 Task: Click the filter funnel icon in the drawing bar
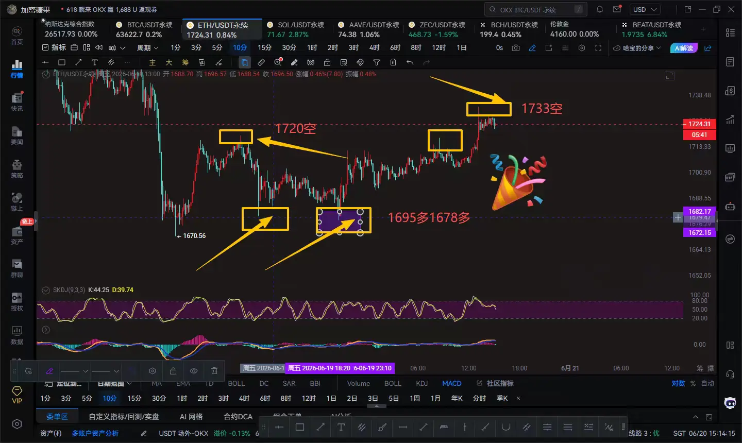coord(377,62)
